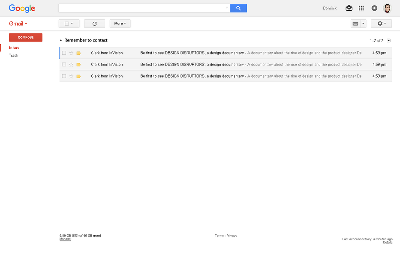400x257 pixels.
Task: Tick the select-all checkbox in toolbar
Action: 67,24
